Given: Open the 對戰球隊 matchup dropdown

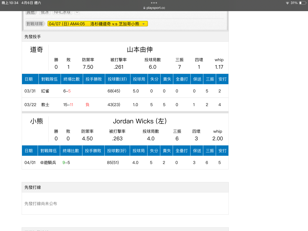Looking at the screenshot, I should [98, 24].
